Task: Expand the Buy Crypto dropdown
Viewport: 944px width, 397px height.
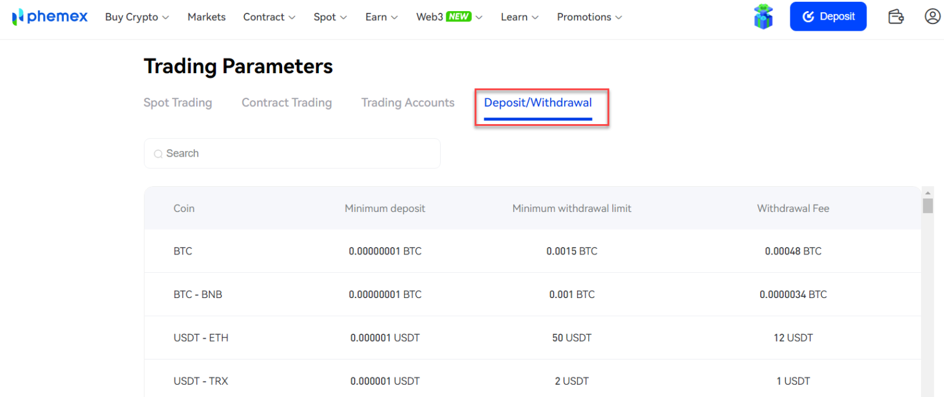Action: click(136, 17)
